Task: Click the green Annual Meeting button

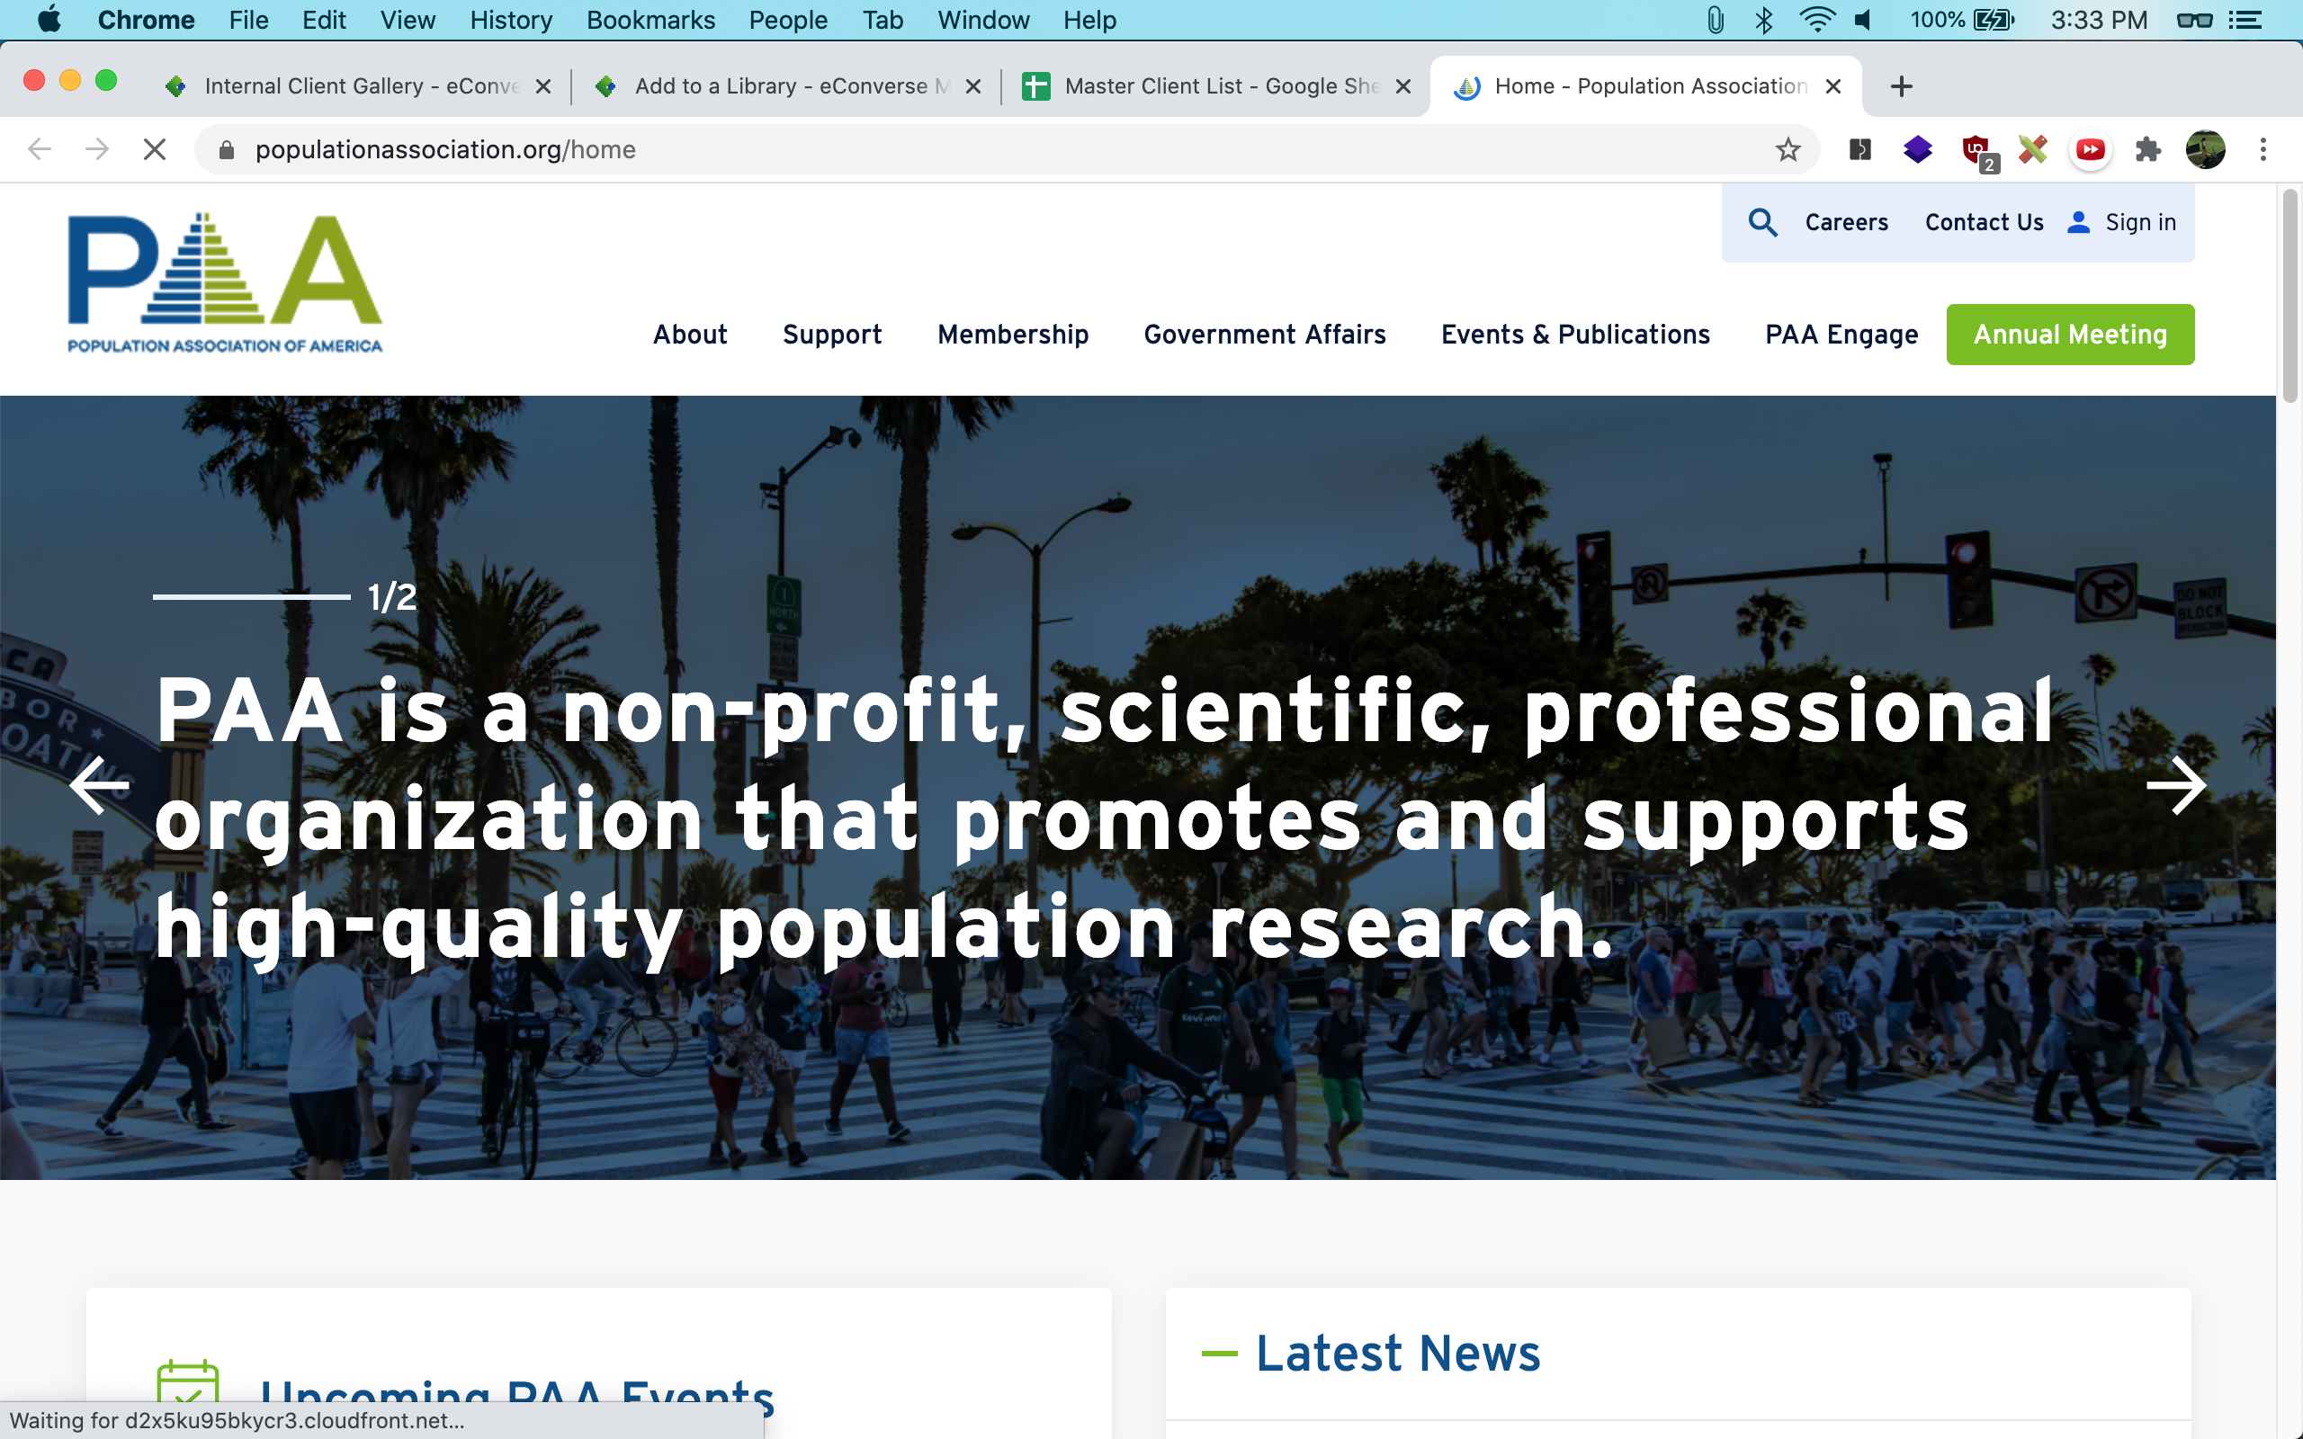Action: point(2070,334)
